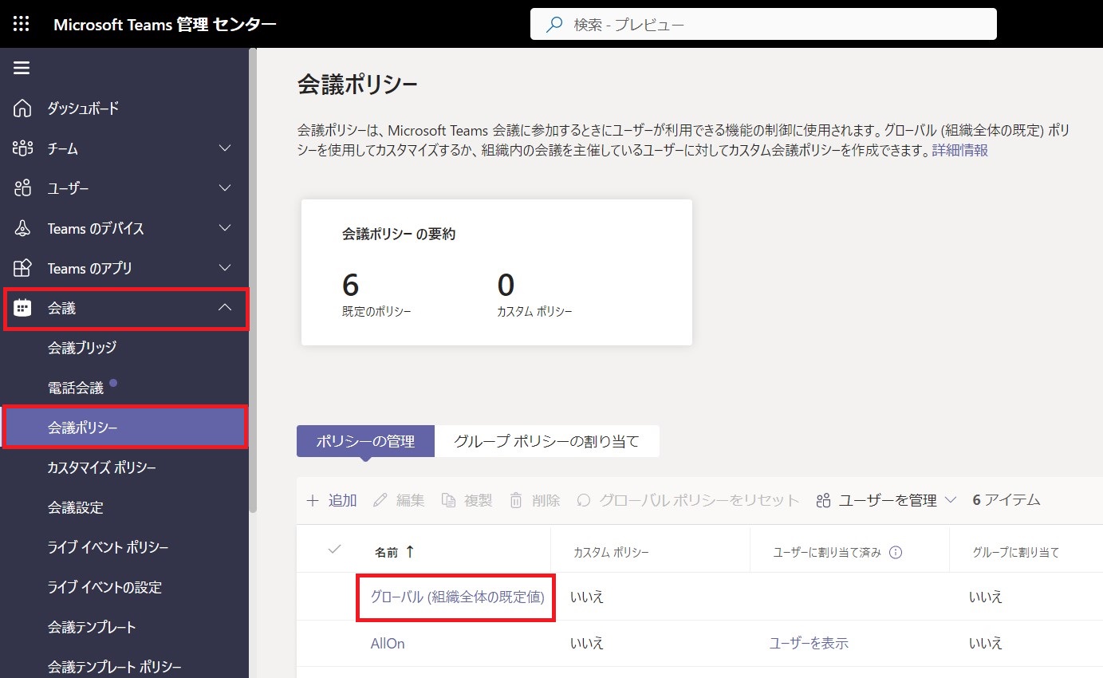The image size is (1103, 678).
Task: Click the Dashboard home icon
Action: [22, 108]
